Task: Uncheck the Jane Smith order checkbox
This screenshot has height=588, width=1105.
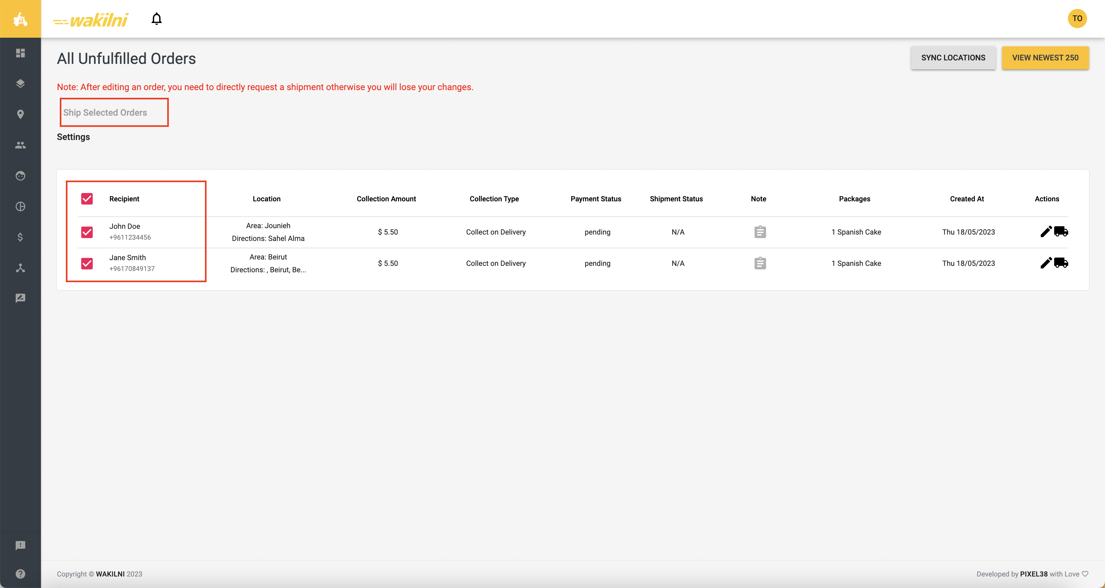Action: coord(87,263)
